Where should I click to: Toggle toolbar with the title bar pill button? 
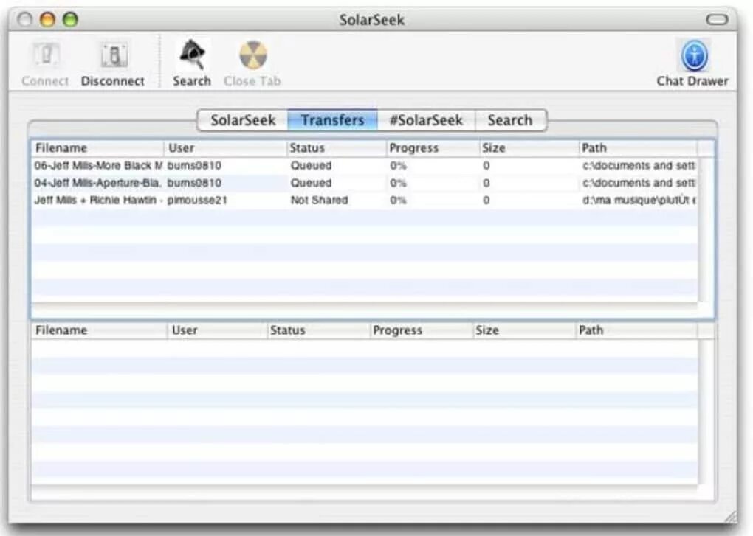tap(717, 19)
